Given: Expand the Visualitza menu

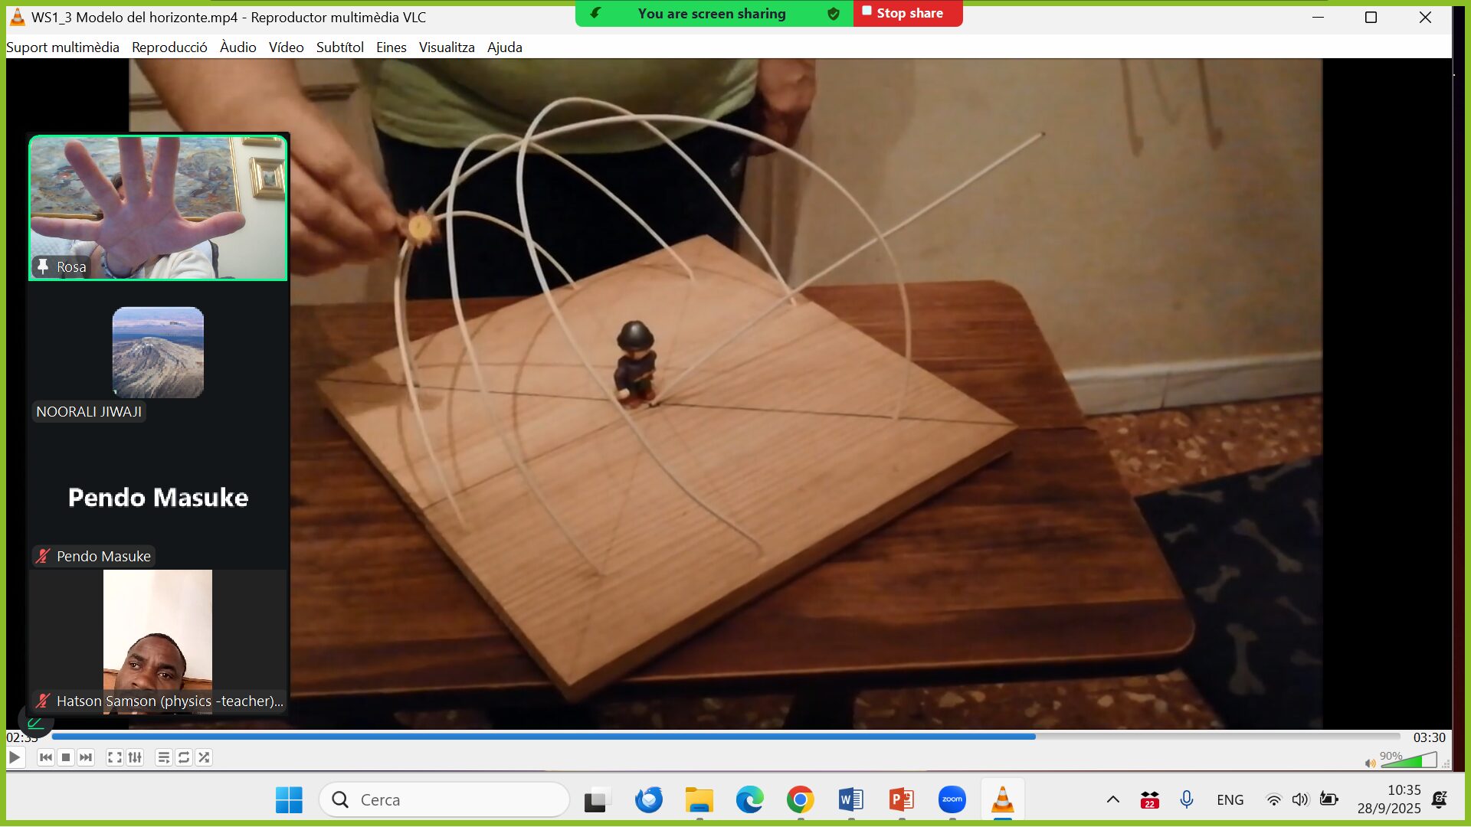Looking at the screenshot, I should click(x=447, y=47).
